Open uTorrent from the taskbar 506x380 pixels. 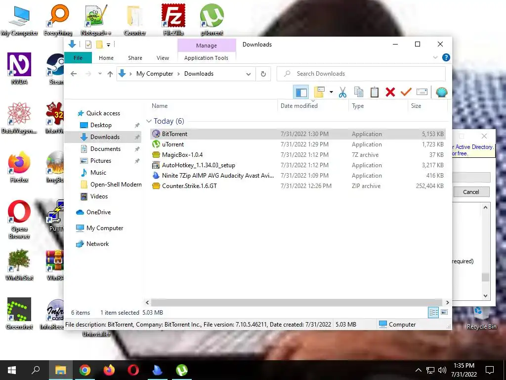[x=182, y=370]
